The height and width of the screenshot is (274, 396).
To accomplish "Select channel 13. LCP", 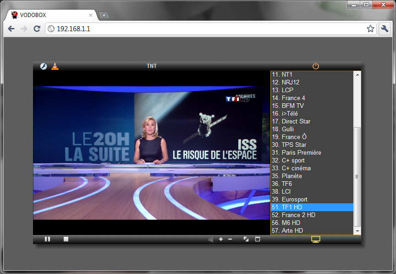I will 312,90.
